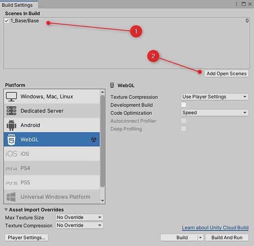Click the iOS logo icon
The height and width of the screenshot is (246, 254).
11,154
